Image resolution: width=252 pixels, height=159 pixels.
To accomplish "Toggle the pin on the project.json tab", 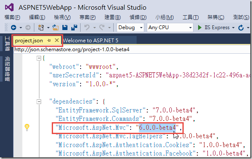I will (49, 41).
